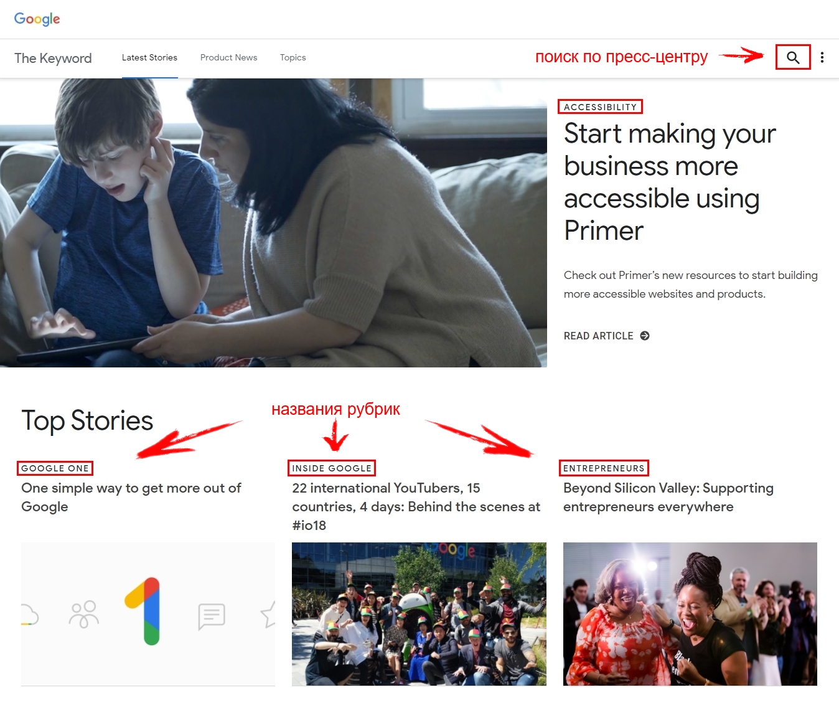Open the Google One colorful '1' thumbnail

pos(148,613)
